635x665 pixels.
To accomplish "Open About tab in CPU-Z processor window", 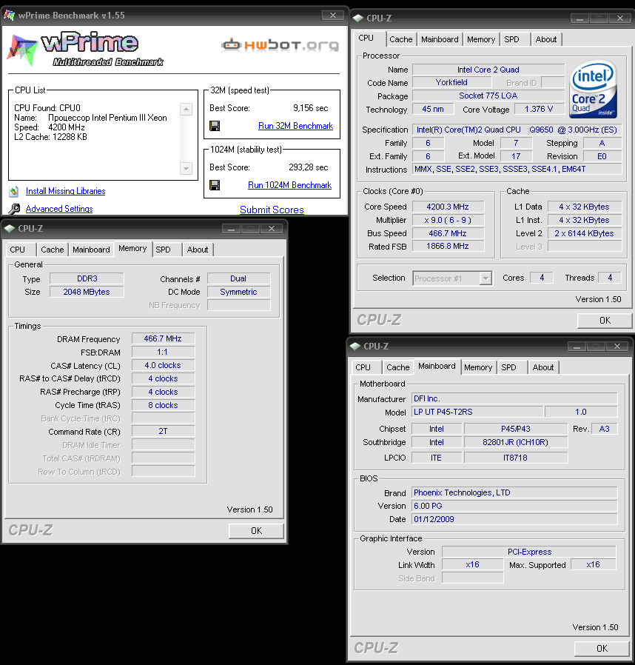I will point(545,39).
